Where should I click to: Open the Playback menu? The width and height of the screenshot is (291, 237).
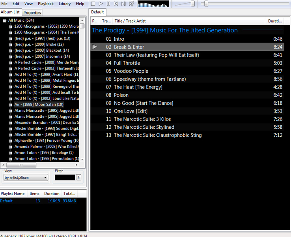(x=46, y=4)
